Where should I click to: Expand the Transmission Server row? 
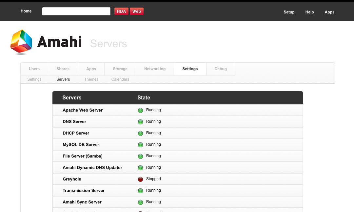[x=177, y=191]
